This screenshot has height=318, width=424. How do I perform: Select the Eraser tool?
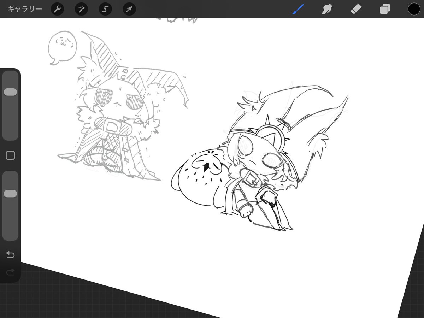pyautogui.click(x=356, y=9)
